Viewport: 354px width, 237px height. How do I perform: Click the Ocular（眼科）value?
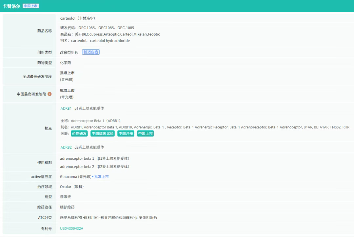(x=72, y=187)
